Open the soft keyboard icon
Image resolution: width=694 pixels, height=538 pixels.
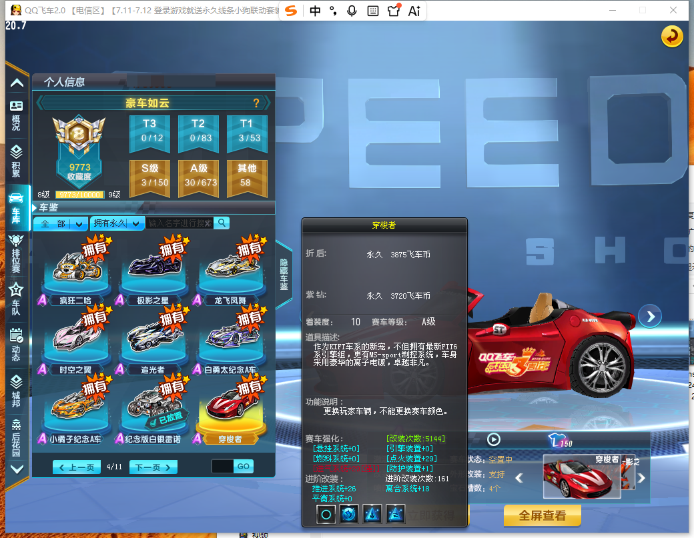(x=372, y=11)
